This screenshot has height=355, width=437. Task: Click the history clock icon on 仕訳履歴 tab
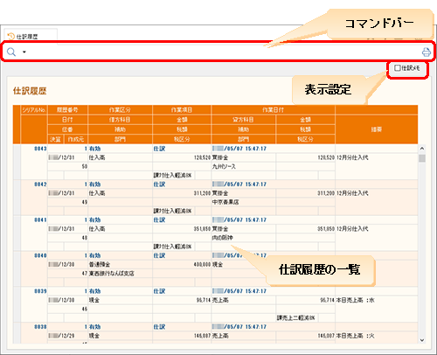point(10,36)
